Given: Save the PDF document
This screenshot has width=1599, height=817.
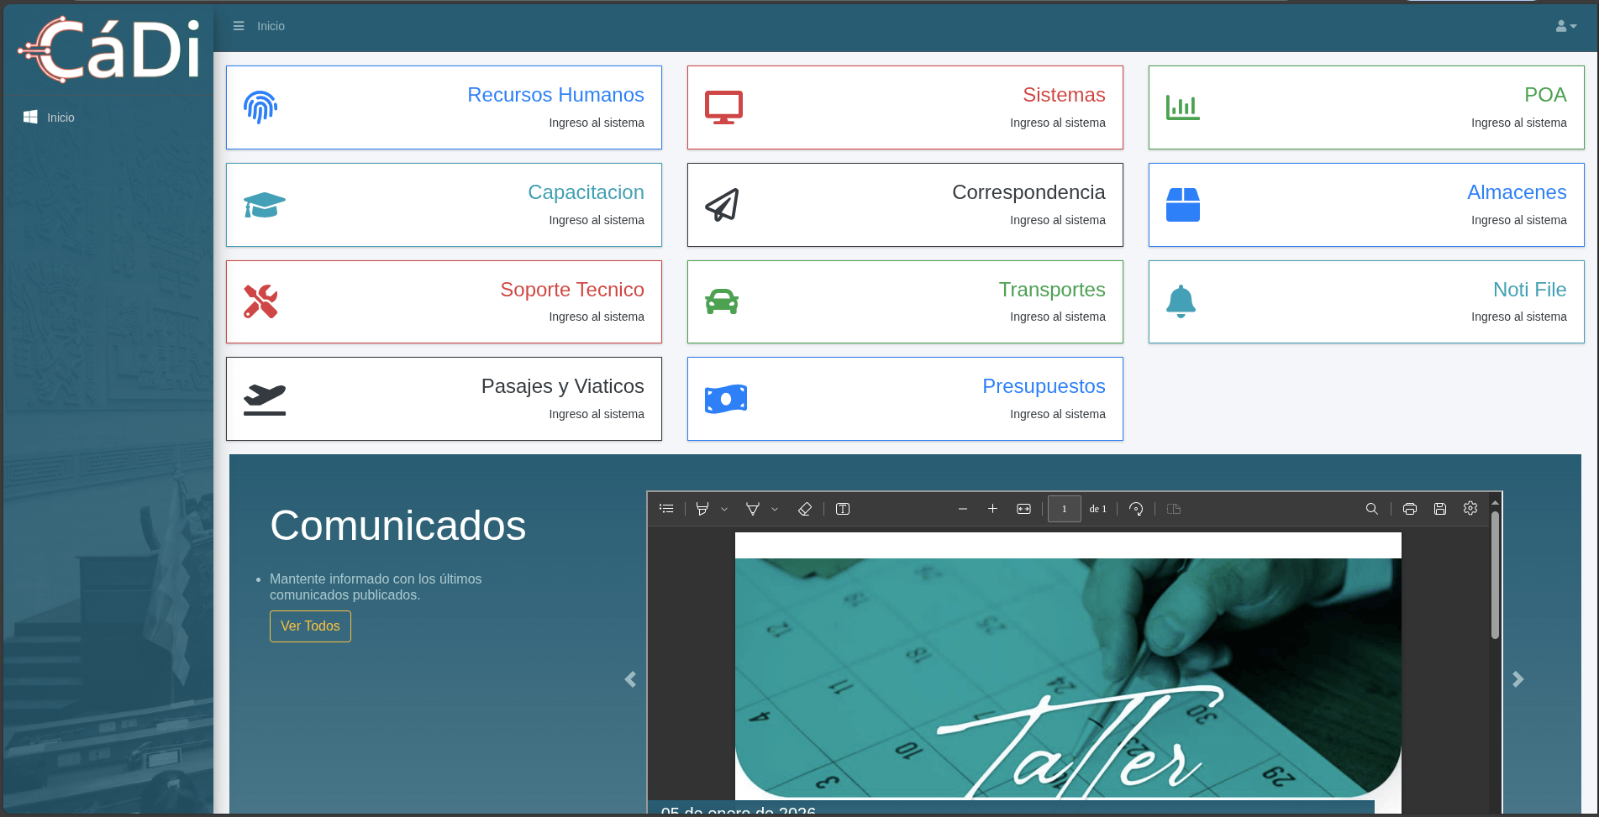Looking at the screenshot, I should 1440,509.
